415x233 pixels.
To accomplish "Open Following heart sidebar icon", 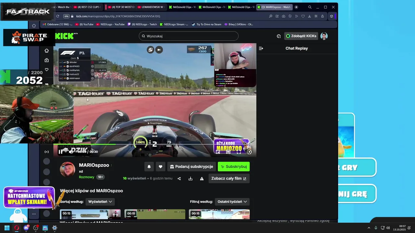I will [x=47, y=70].
